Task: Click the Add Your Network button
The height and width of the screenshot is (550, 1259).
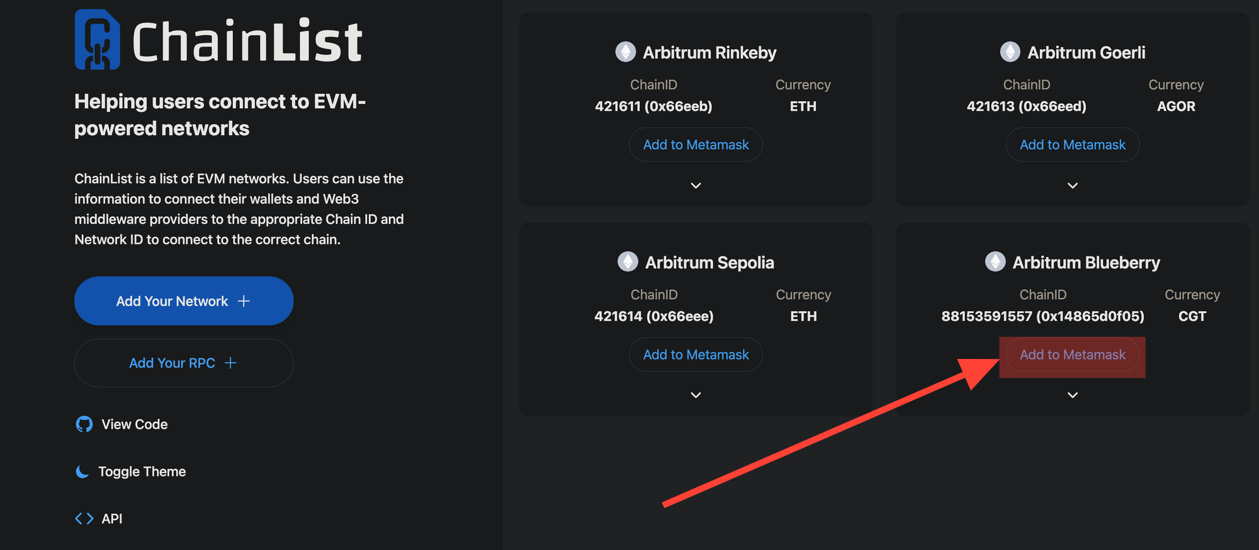Action: coord(184,301)
